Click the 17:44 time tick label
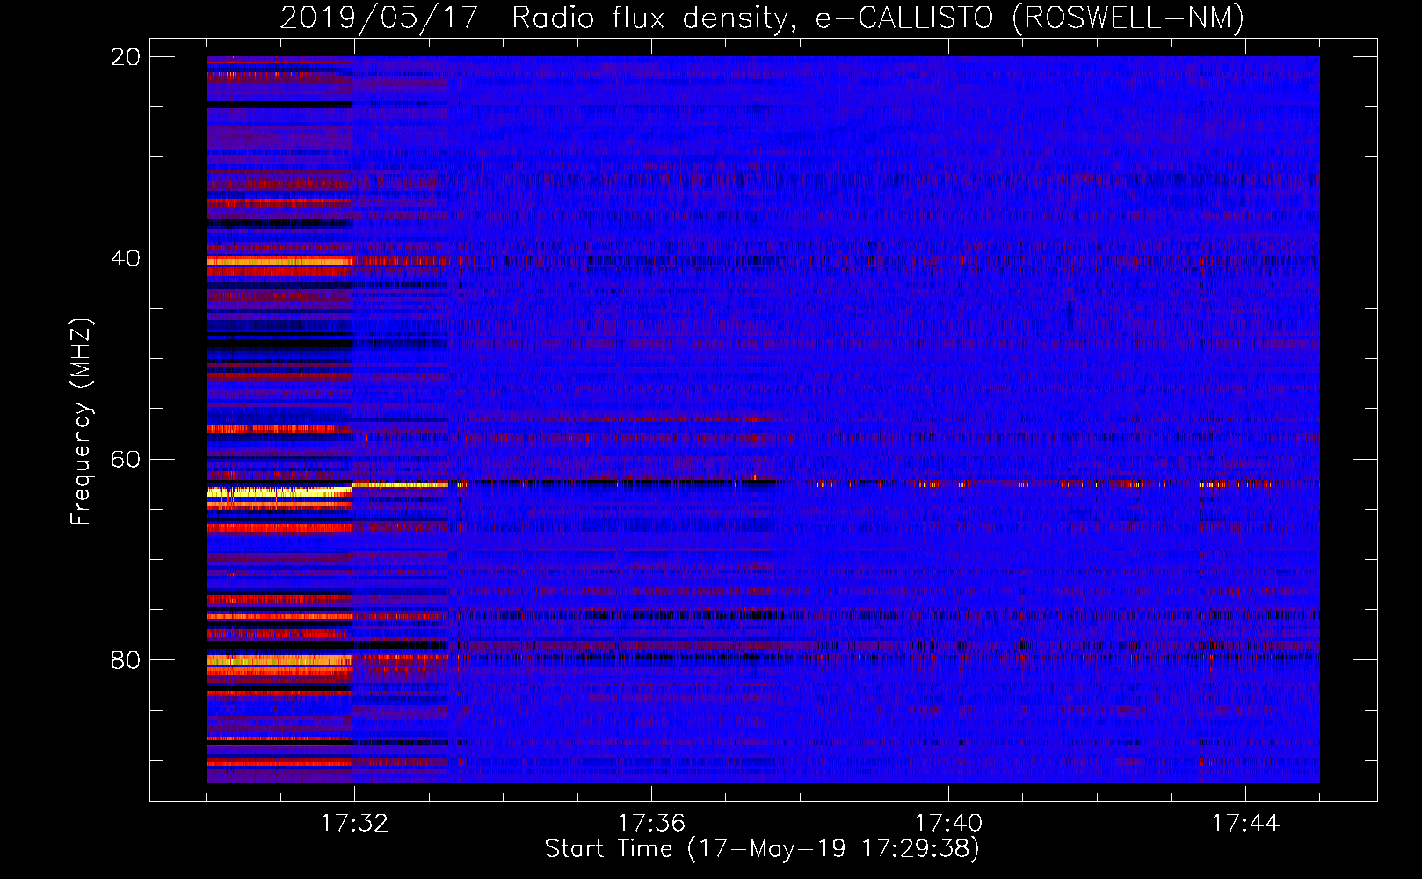The height and width of the screenshot is (879, 1422). (1245, 824)
